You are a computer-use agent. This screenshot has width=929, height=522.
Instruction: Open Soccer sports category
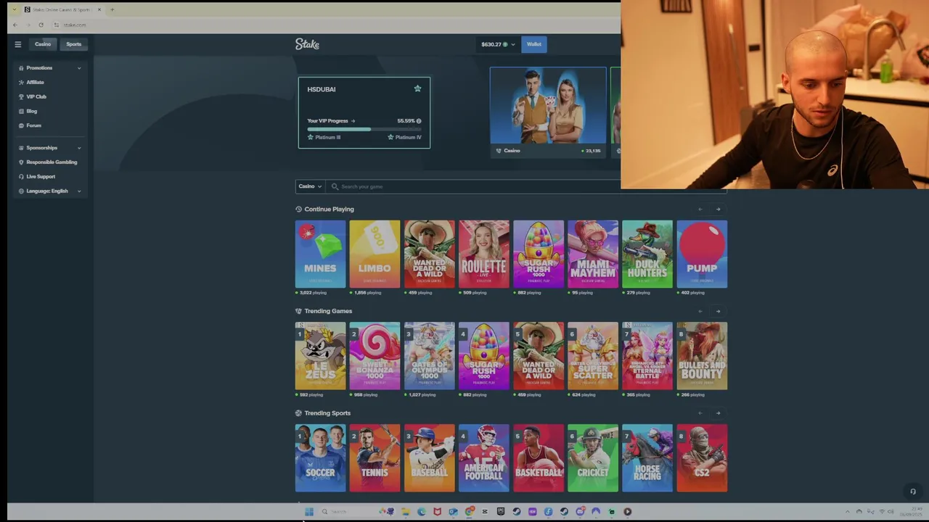pyautogui.click(x=320, y=458)
